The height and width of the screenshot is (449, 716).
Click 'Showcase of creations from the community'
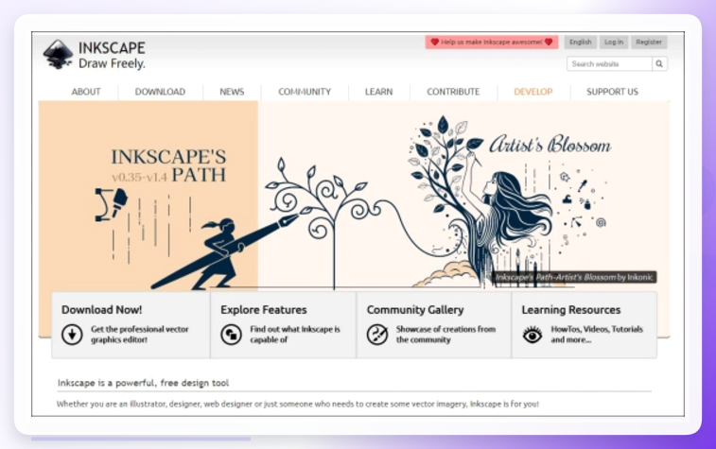pyautogui.click(x=445, y=335)
